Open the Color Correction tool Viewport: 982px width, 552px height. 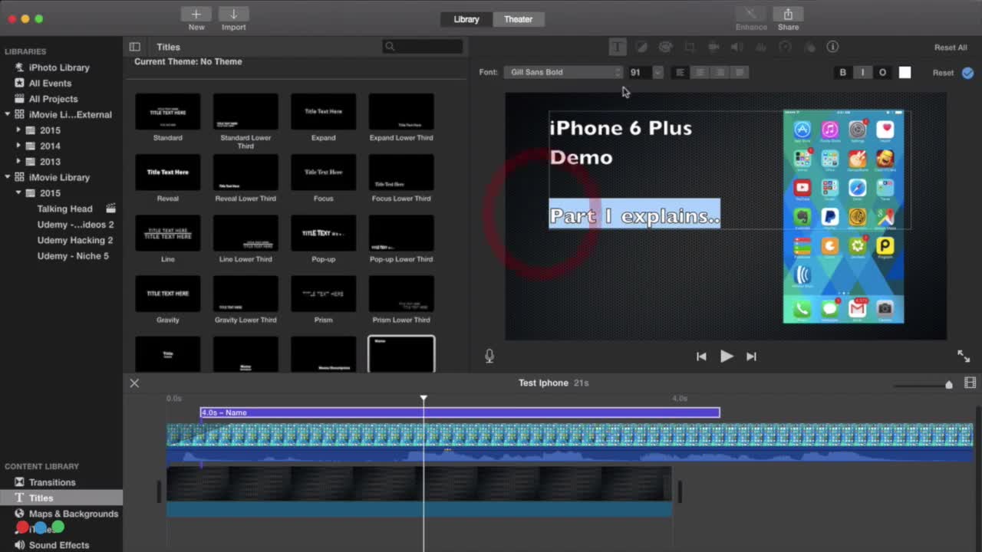coord(665,47)
